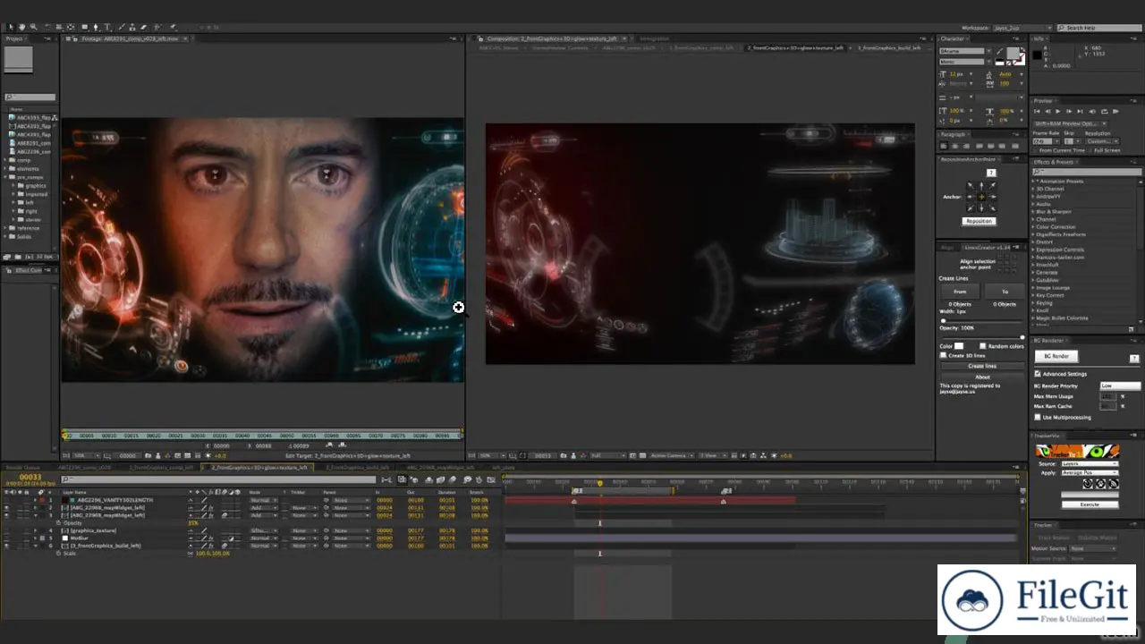Open the comp mini-flowchart in timeline header
This screenshot has height=644, width=1145.
tap(386, 479)
